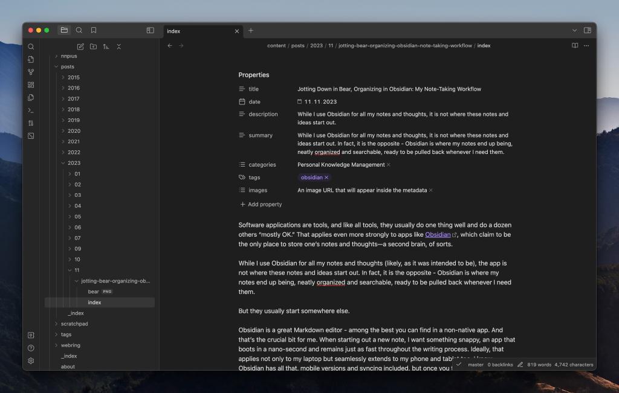
Task: Change the file explorer sort order
Action: click(x=106, y=46)
